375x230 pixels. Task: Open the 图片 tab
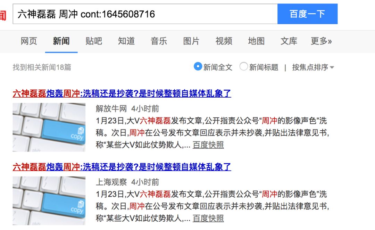pos(191,41)
